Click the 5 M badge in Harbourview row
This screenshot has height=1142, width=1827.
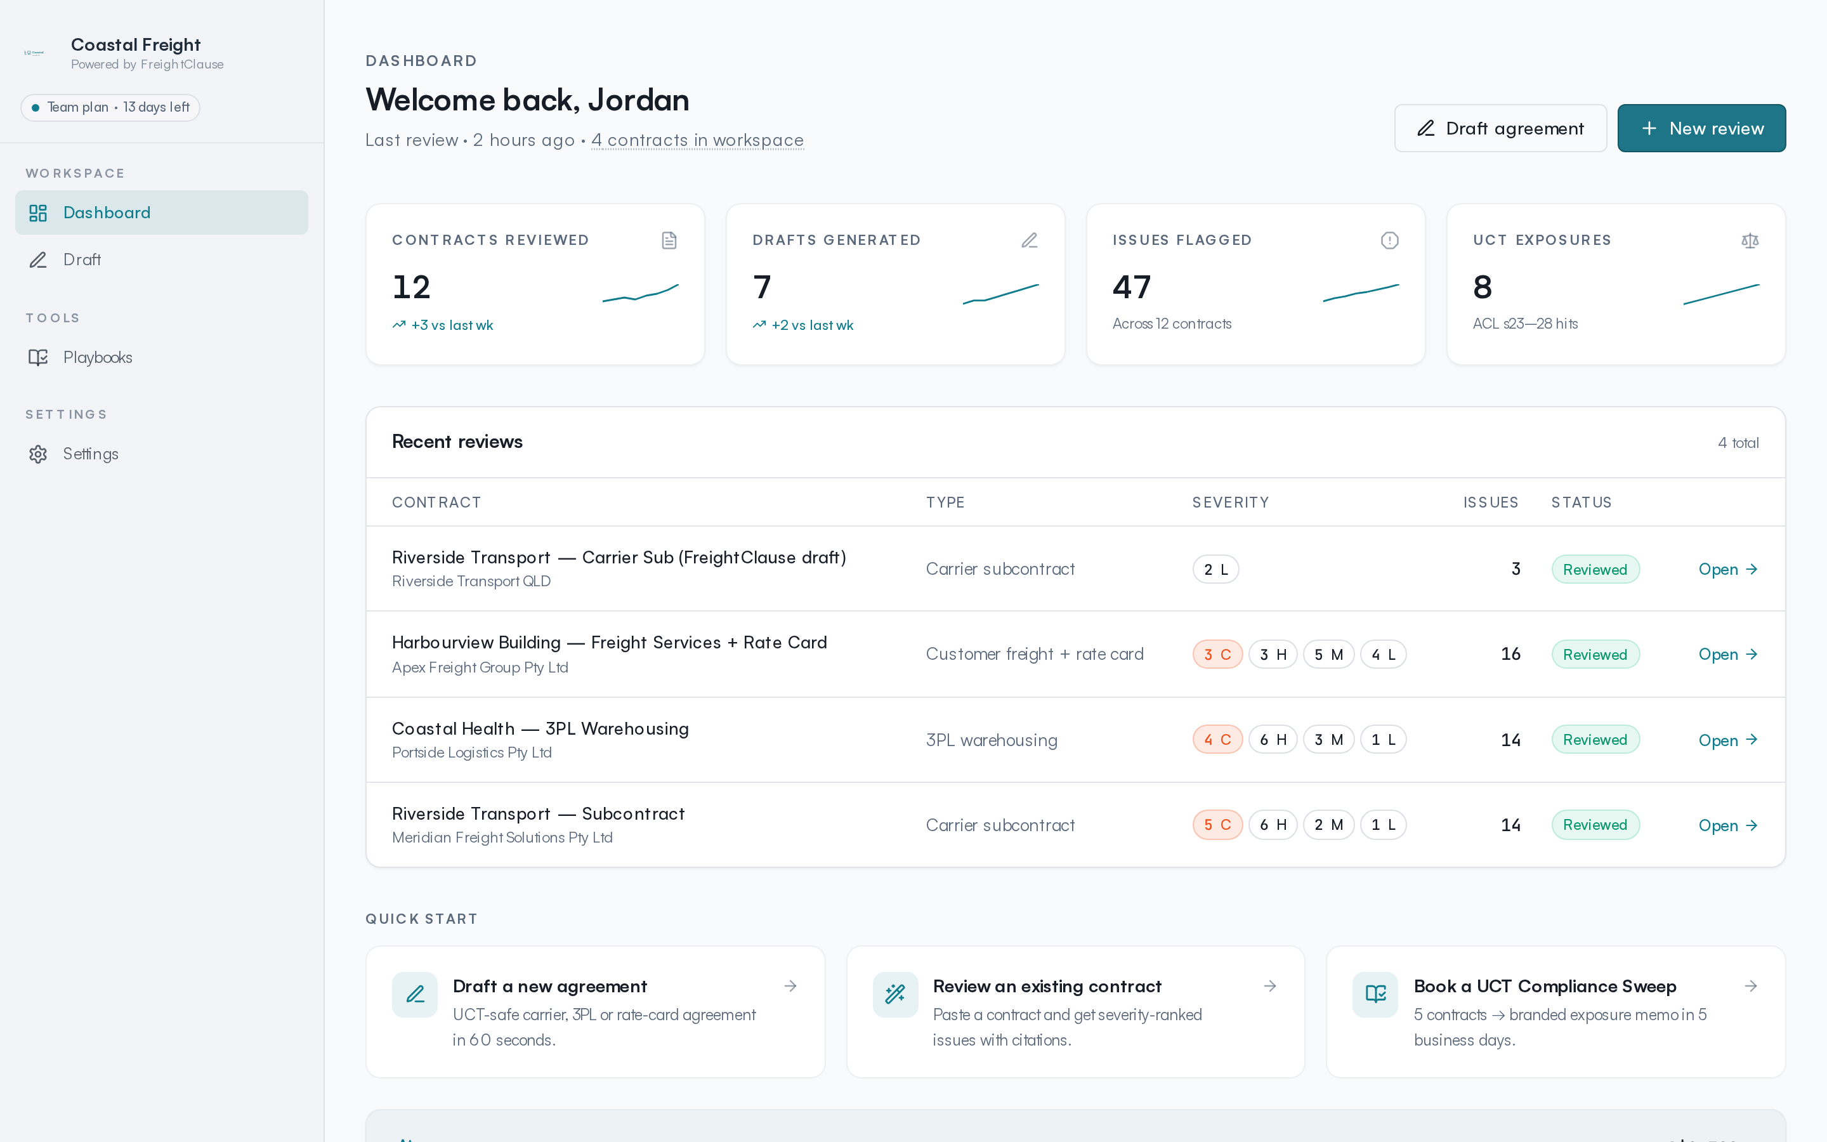[1328, 654]
